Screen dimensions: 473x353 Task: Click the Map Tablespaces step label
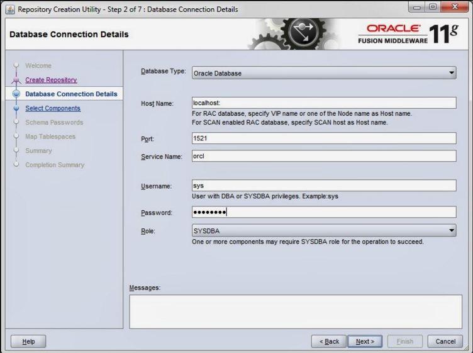pyautogui.click(x=50, y=137)
